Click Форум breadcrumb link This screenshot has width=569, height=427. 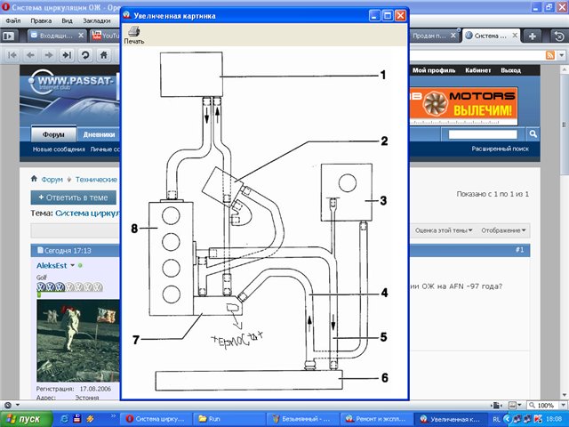click(52, 180)
